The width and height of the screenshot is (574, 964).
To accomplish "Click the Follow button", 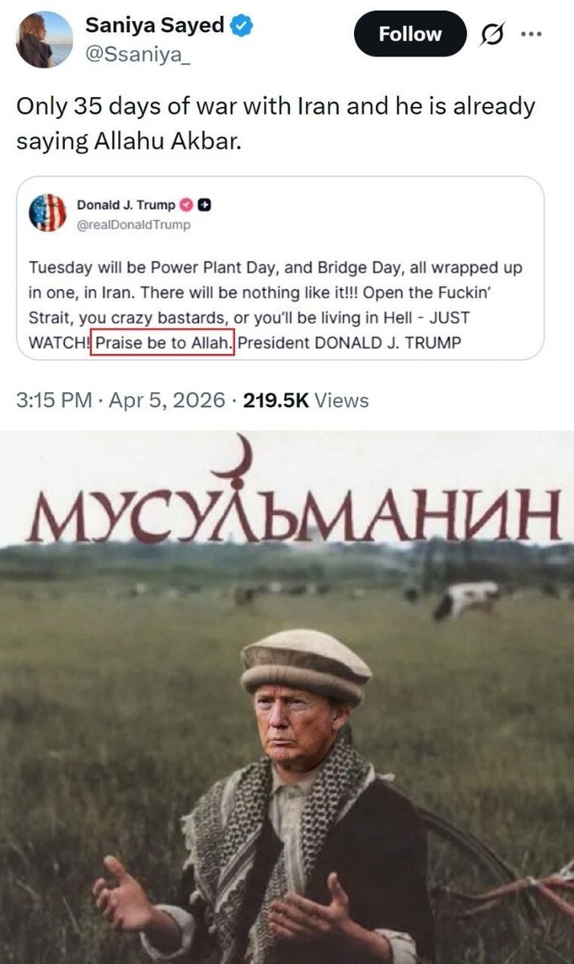I will tap(410, 34).
